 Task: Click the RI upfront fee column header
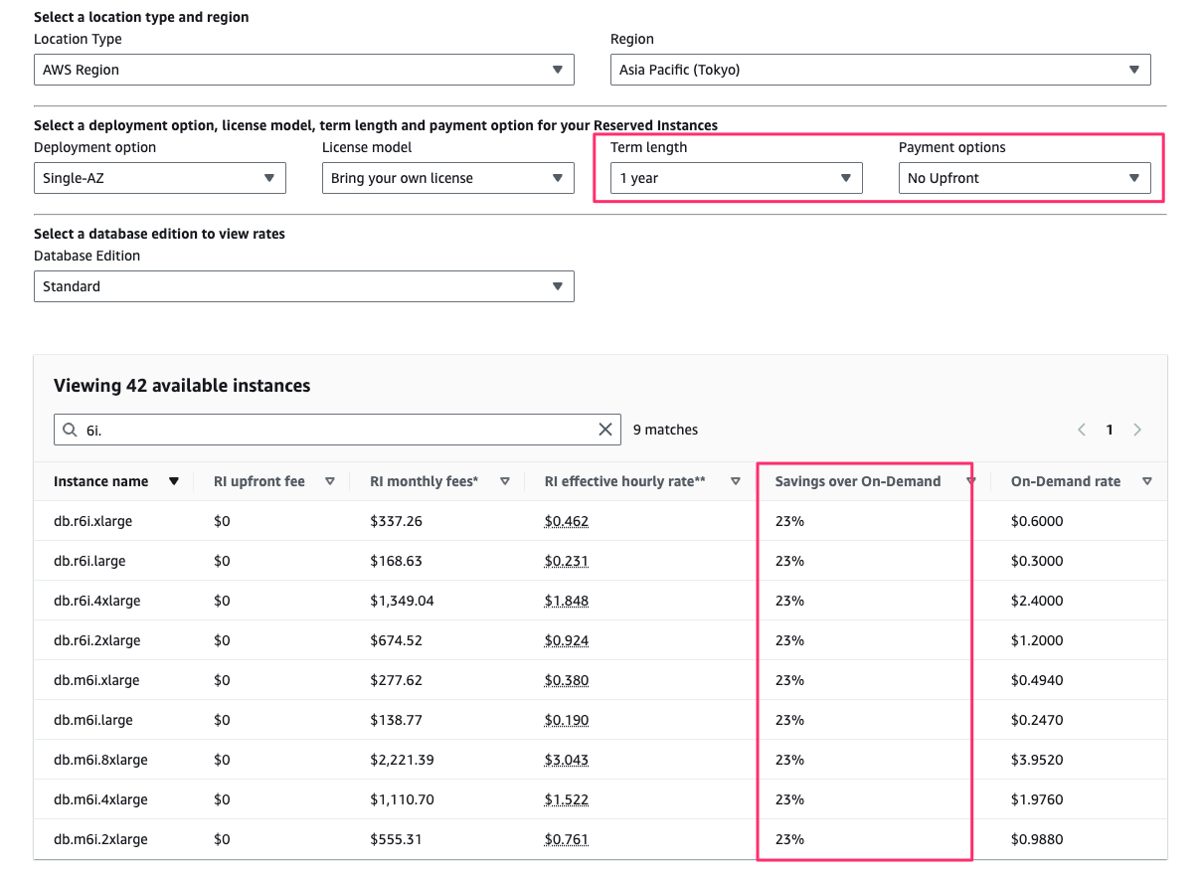pos(259,481)
